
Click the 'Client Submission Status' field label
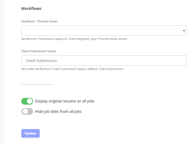point(39,51)
